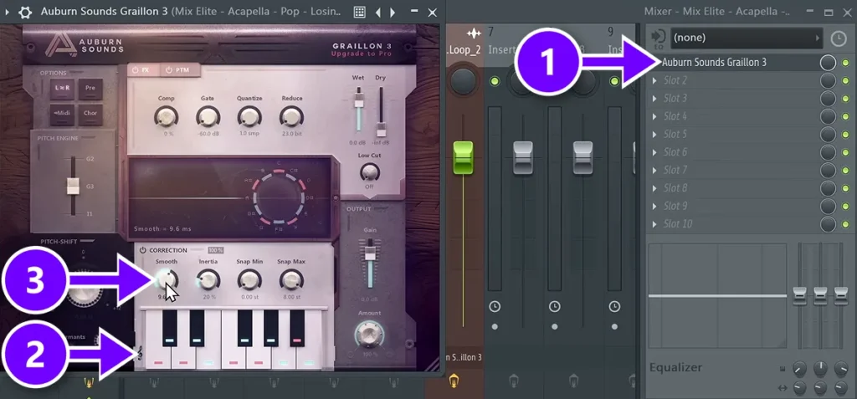Expand the Slot 10 arrow
Image resolution: width=857 pixels, height=399 pixels.
click(654, 224)
